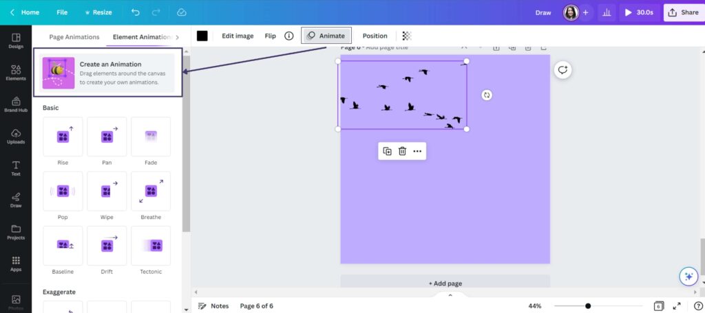The image size is (705, 313).
Task: Open the Apps panel
Action: (16, 264)
